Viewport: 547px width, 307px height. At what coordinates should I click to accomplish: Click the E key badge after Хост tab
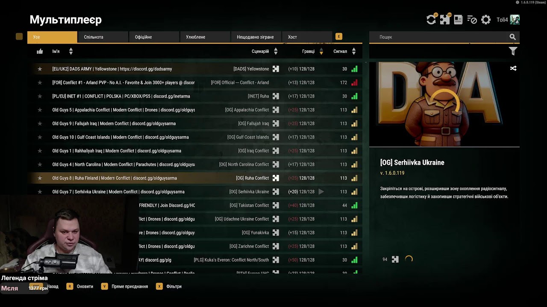pos(339,37)
